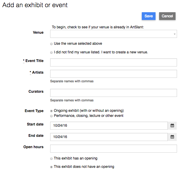Focus the Open hours text field
183x172 pixels.
[x=113, y=148]
